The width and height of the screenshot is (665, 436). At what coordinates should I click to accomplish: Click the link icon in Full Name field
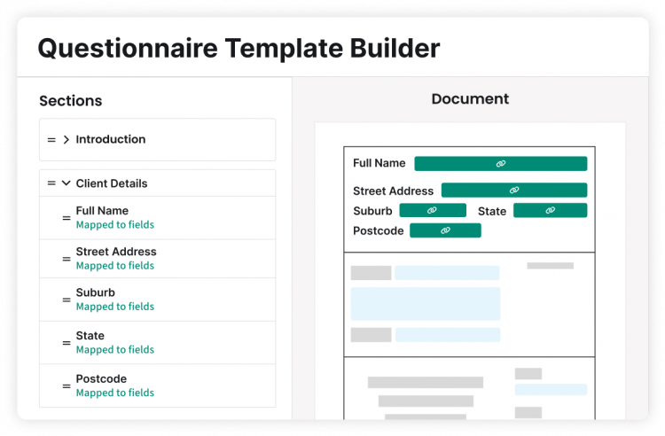501,164
